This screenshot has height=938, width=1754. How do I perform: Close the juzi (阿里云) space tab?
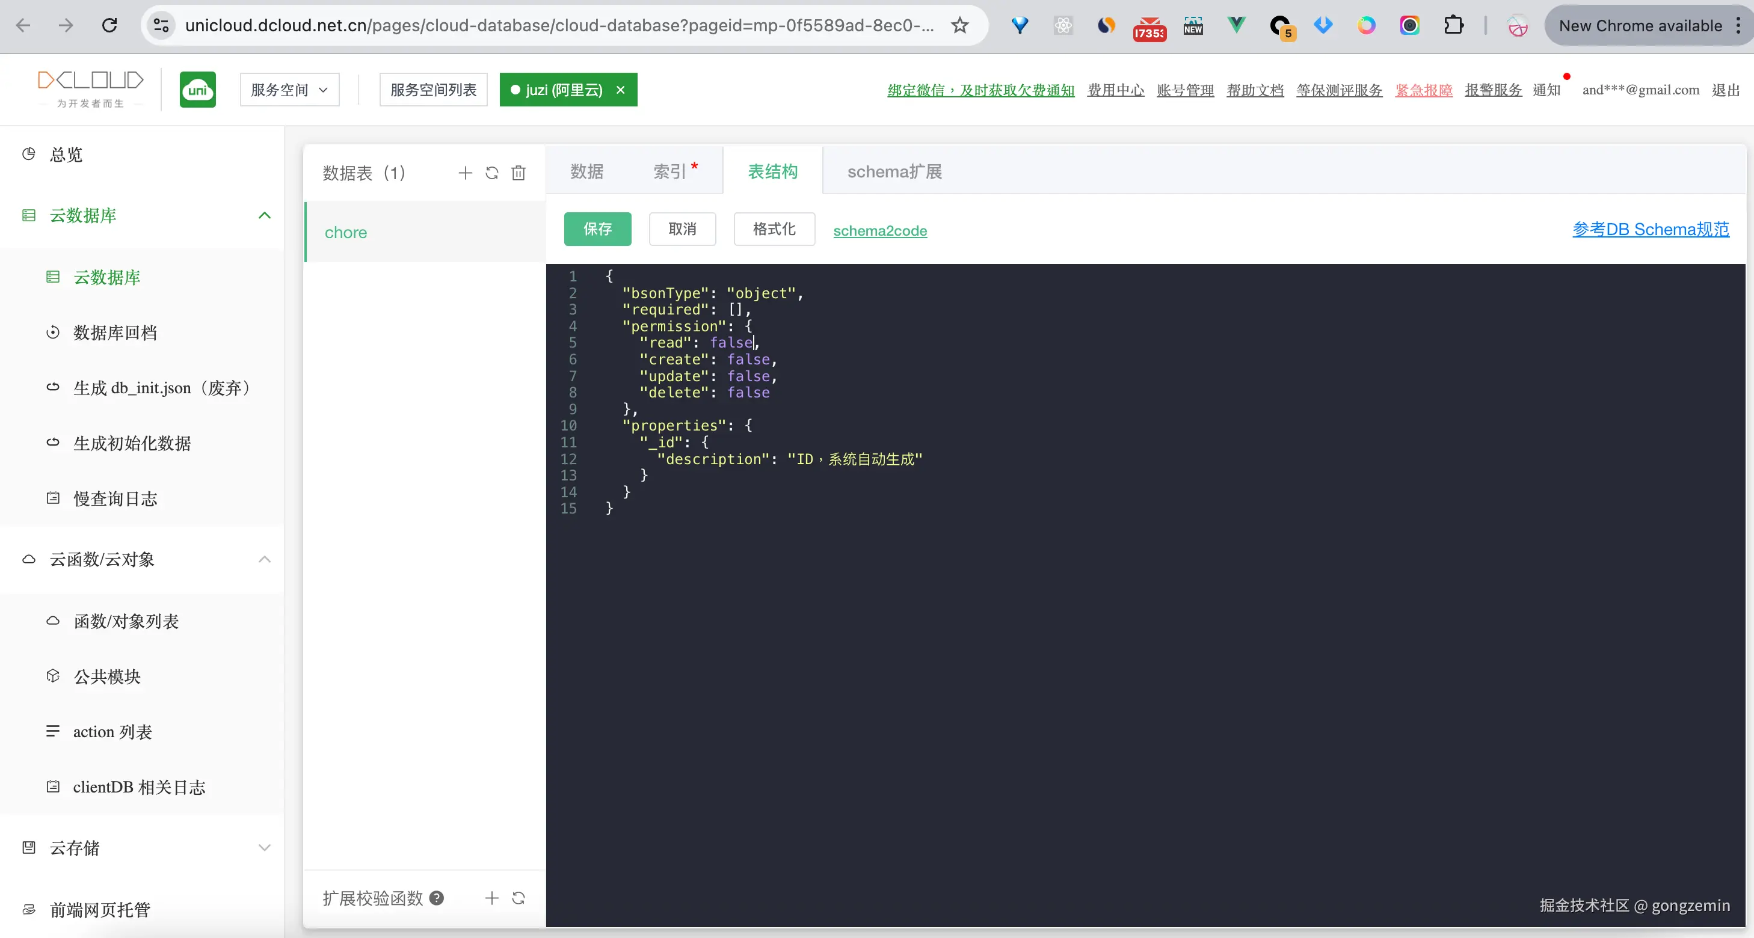coord(620,90)
